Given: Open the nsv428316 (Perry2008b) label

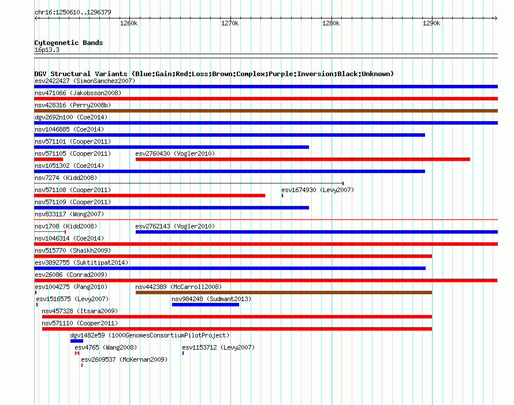Looking at the screenshot, I should (73, 105).
